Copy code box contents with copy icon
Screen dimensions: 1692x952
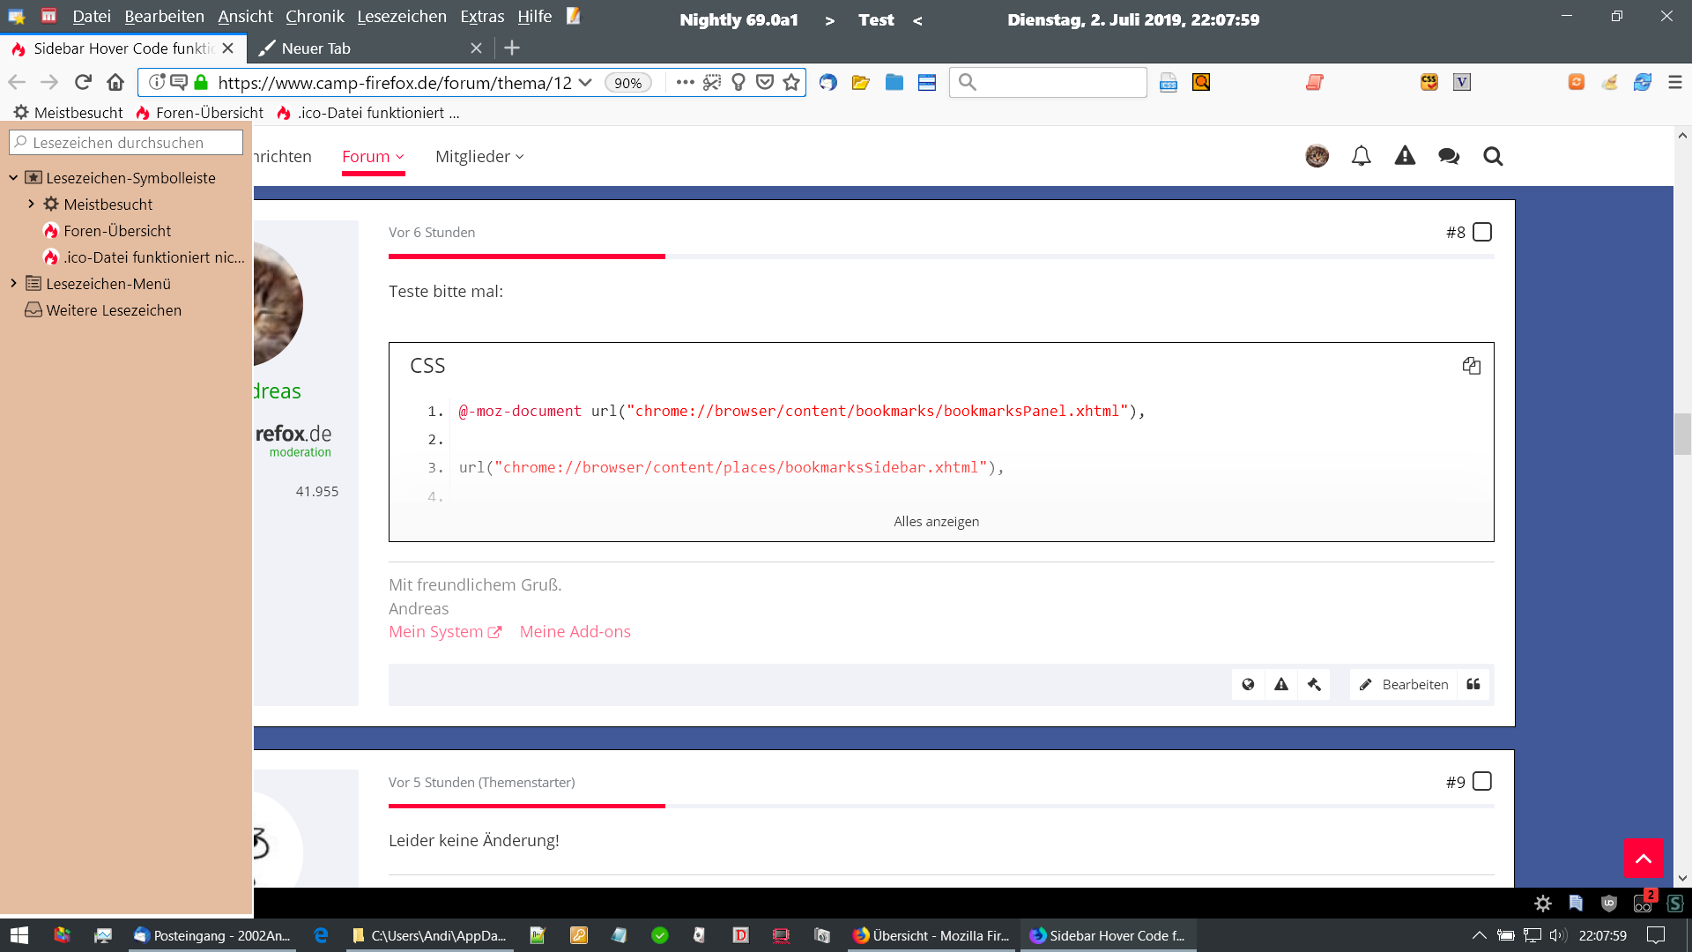coord(1471,366)
